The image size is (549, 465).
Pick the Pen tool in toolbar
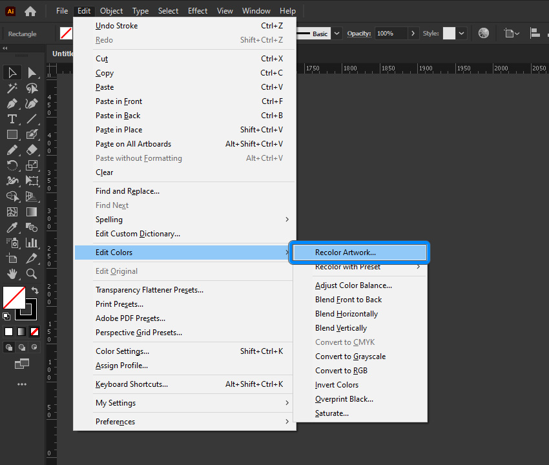[12, 103]
